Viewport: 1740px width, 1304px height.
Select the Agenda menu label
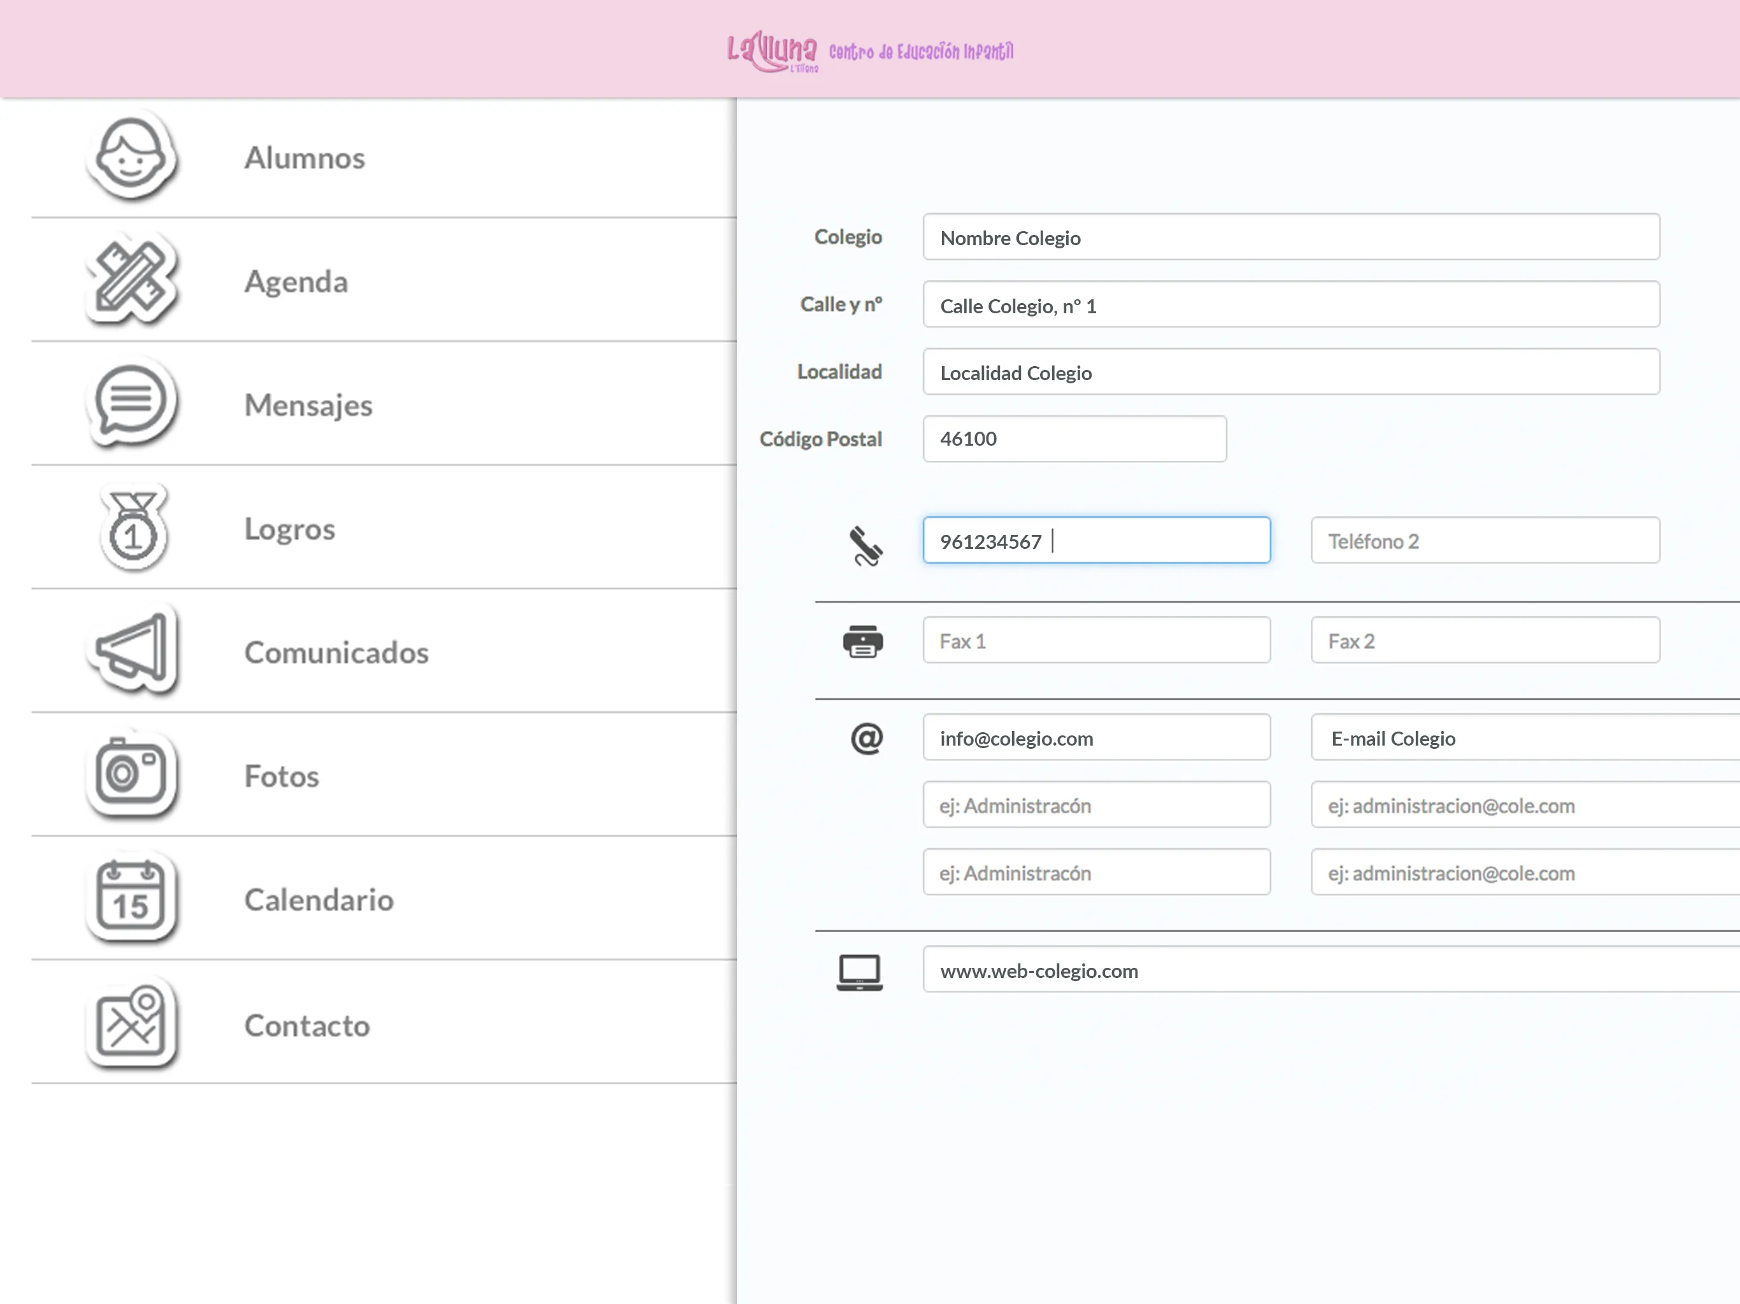(x=296, y=282)
